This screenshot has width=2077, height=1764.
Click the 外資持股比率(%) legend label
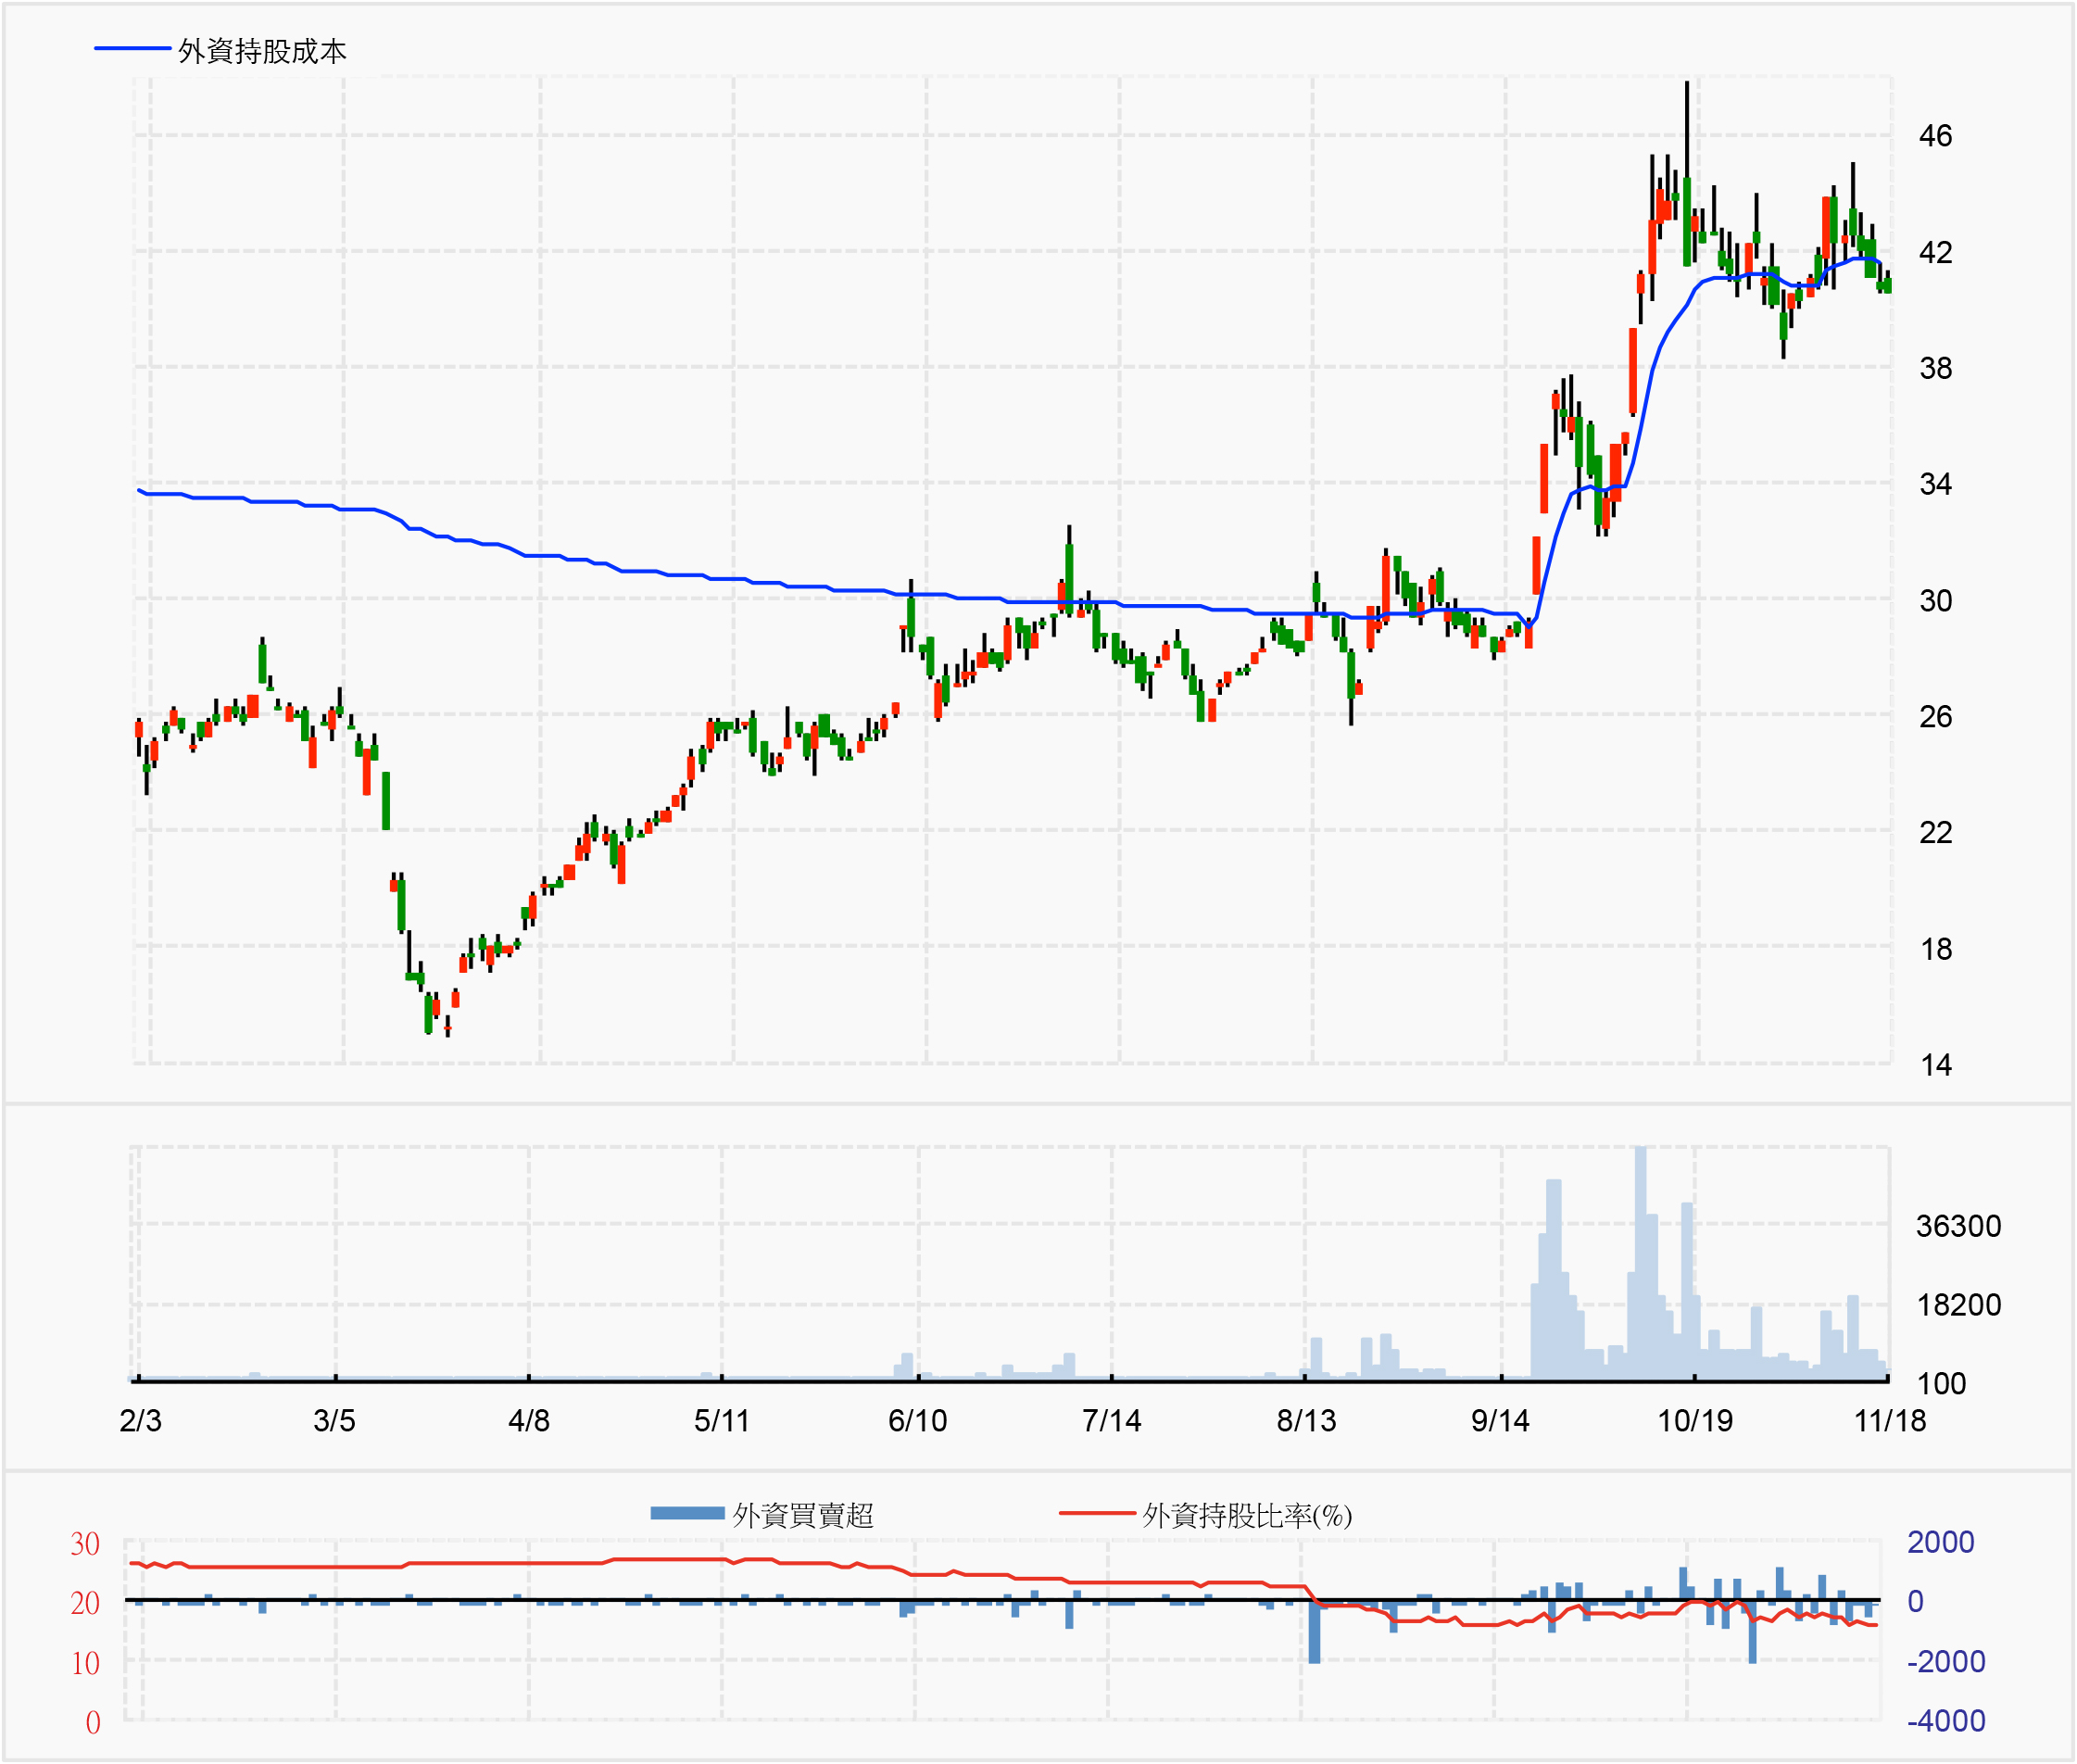(x=1247, y=1515)
